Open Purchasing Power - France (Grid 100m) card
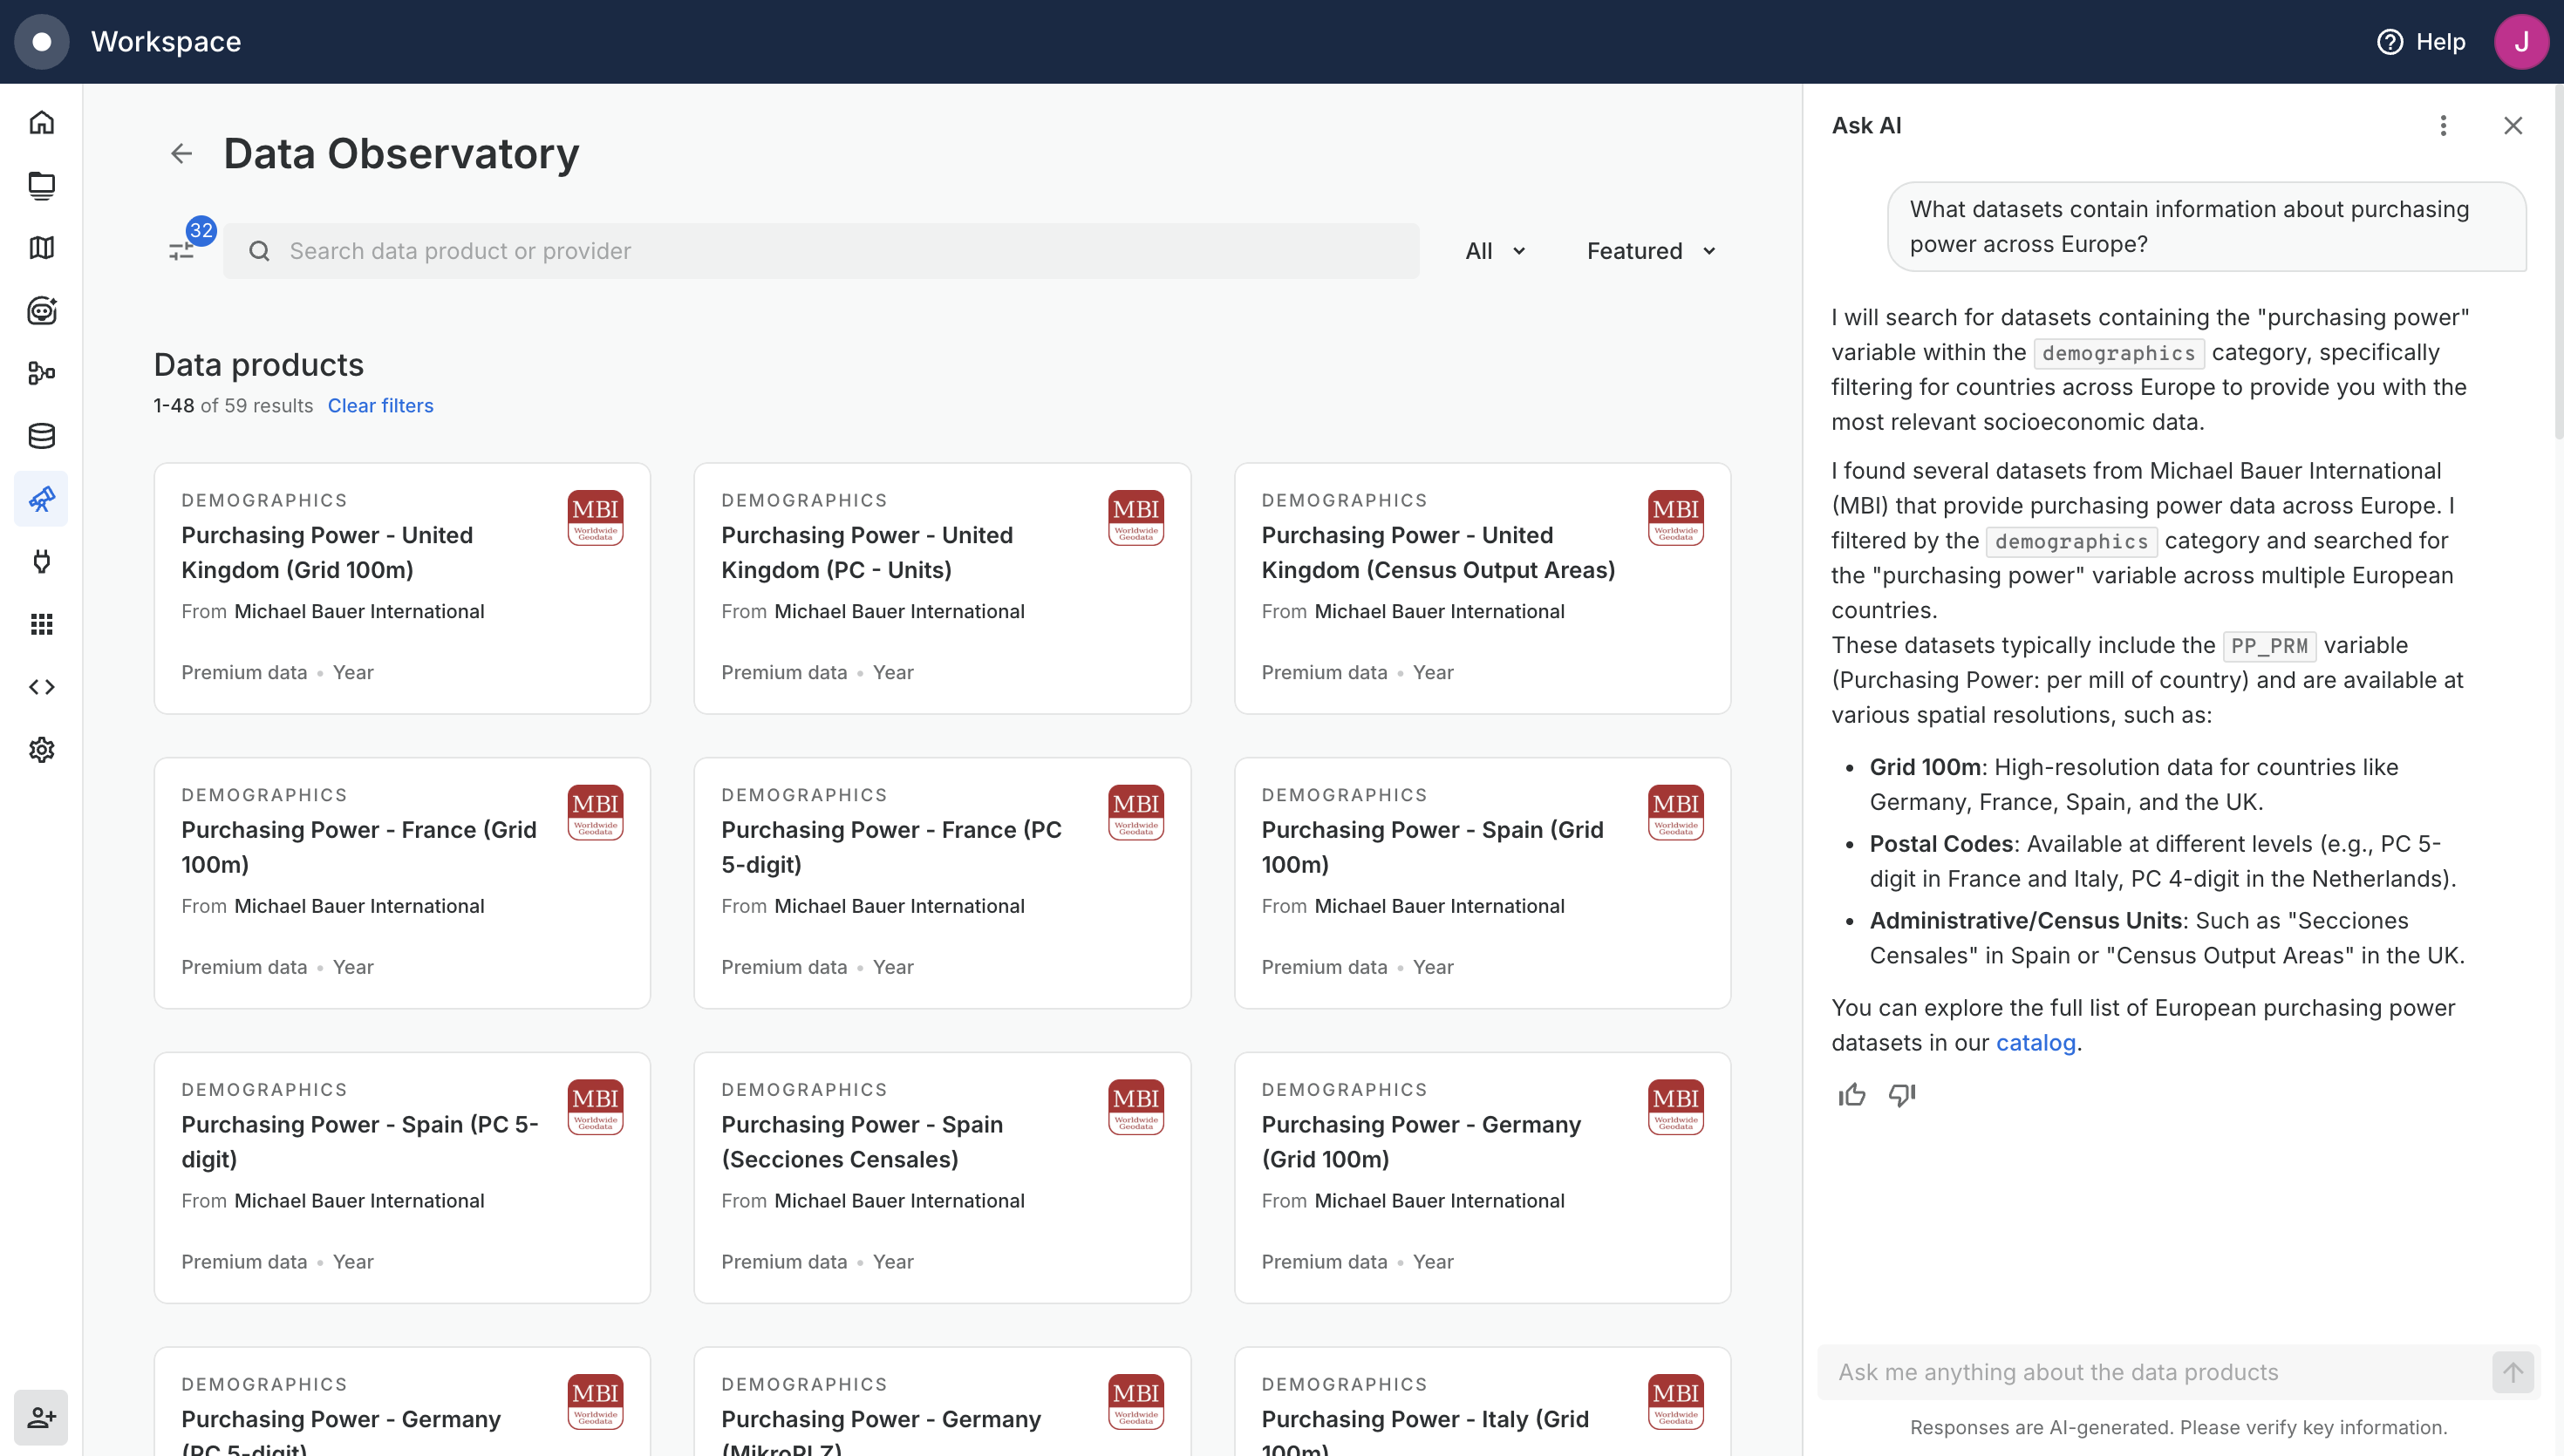 point(402,883)
